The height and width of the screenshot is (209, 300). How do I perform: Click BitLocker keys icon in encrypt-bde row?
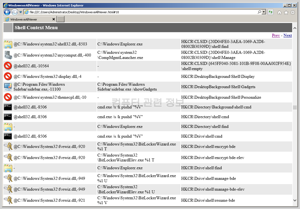[x=8, y=147]
